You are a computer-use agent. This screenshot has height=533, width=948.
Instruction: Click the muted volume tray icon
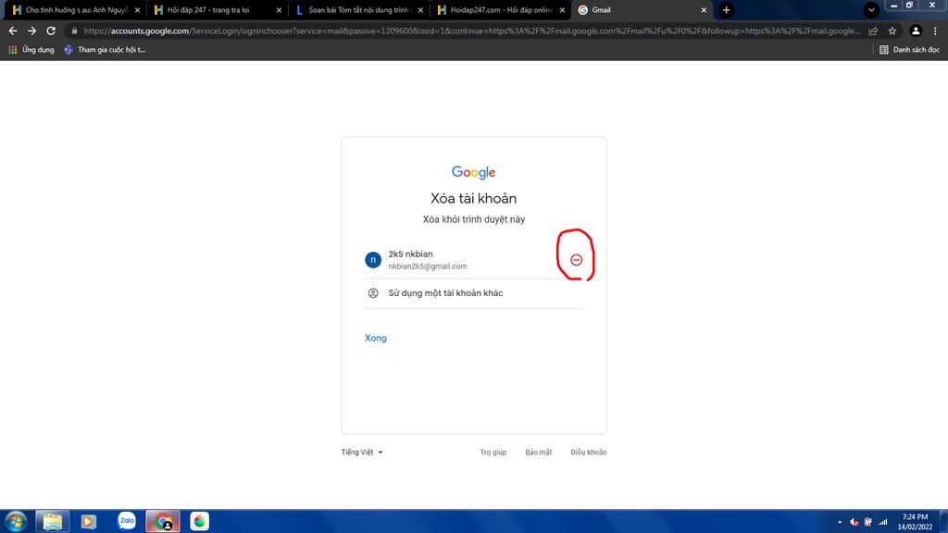point(854,522)
